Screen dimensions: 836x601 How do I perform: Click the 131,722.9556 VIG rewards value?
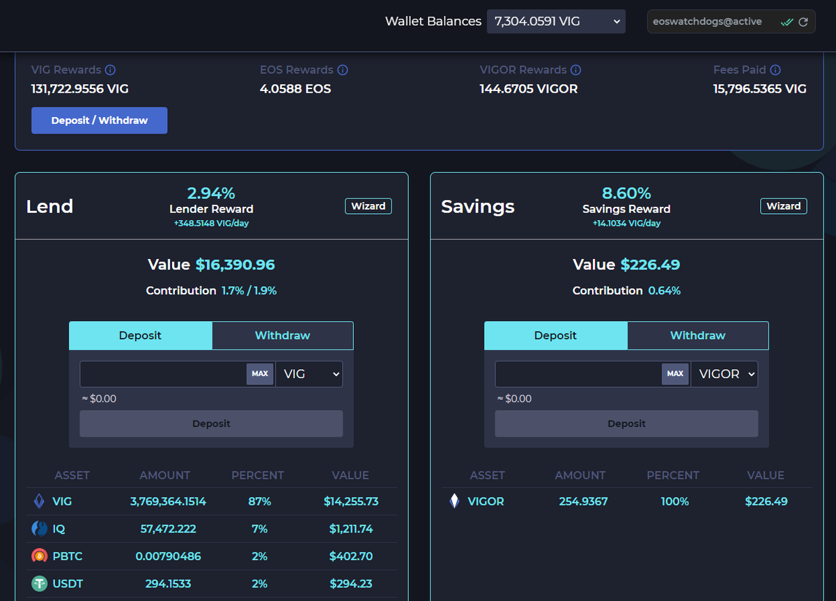click(80, 89)
